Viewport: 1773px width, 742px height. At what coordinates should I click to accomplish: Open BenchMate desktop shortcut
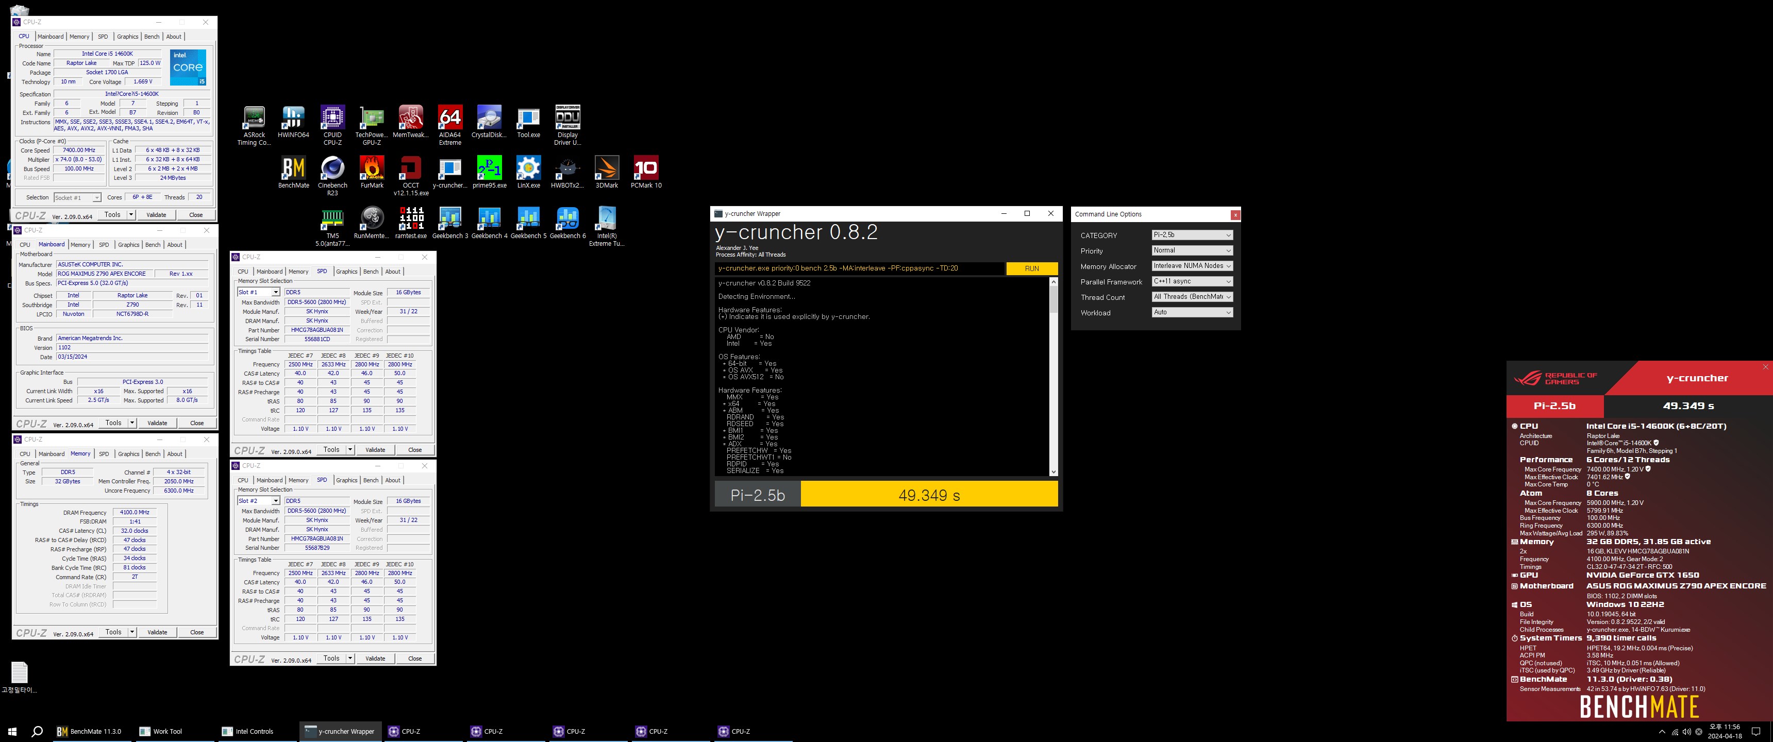[293, 173]
